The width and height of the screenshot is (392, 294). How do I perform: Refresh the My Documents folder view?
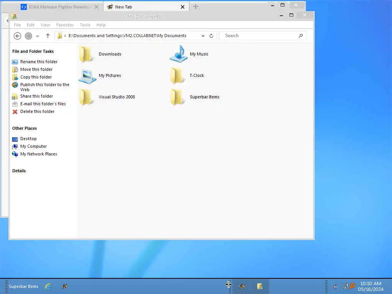pos(211,36)
